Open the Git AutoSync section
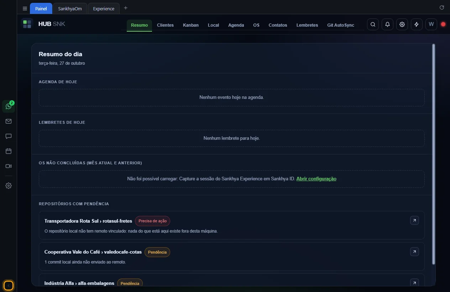Viewport: 450px width, 292px height. point(341,25)
